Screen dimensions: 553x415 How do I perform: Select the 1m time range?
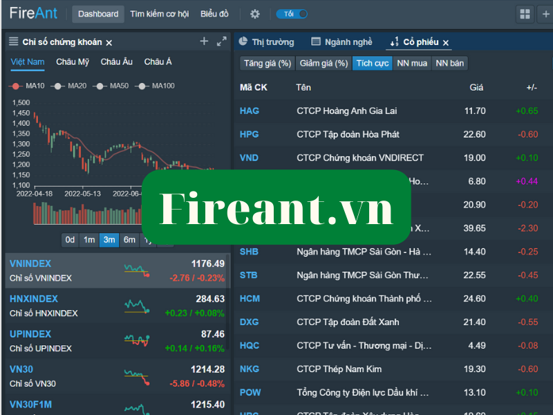point(89,240)
